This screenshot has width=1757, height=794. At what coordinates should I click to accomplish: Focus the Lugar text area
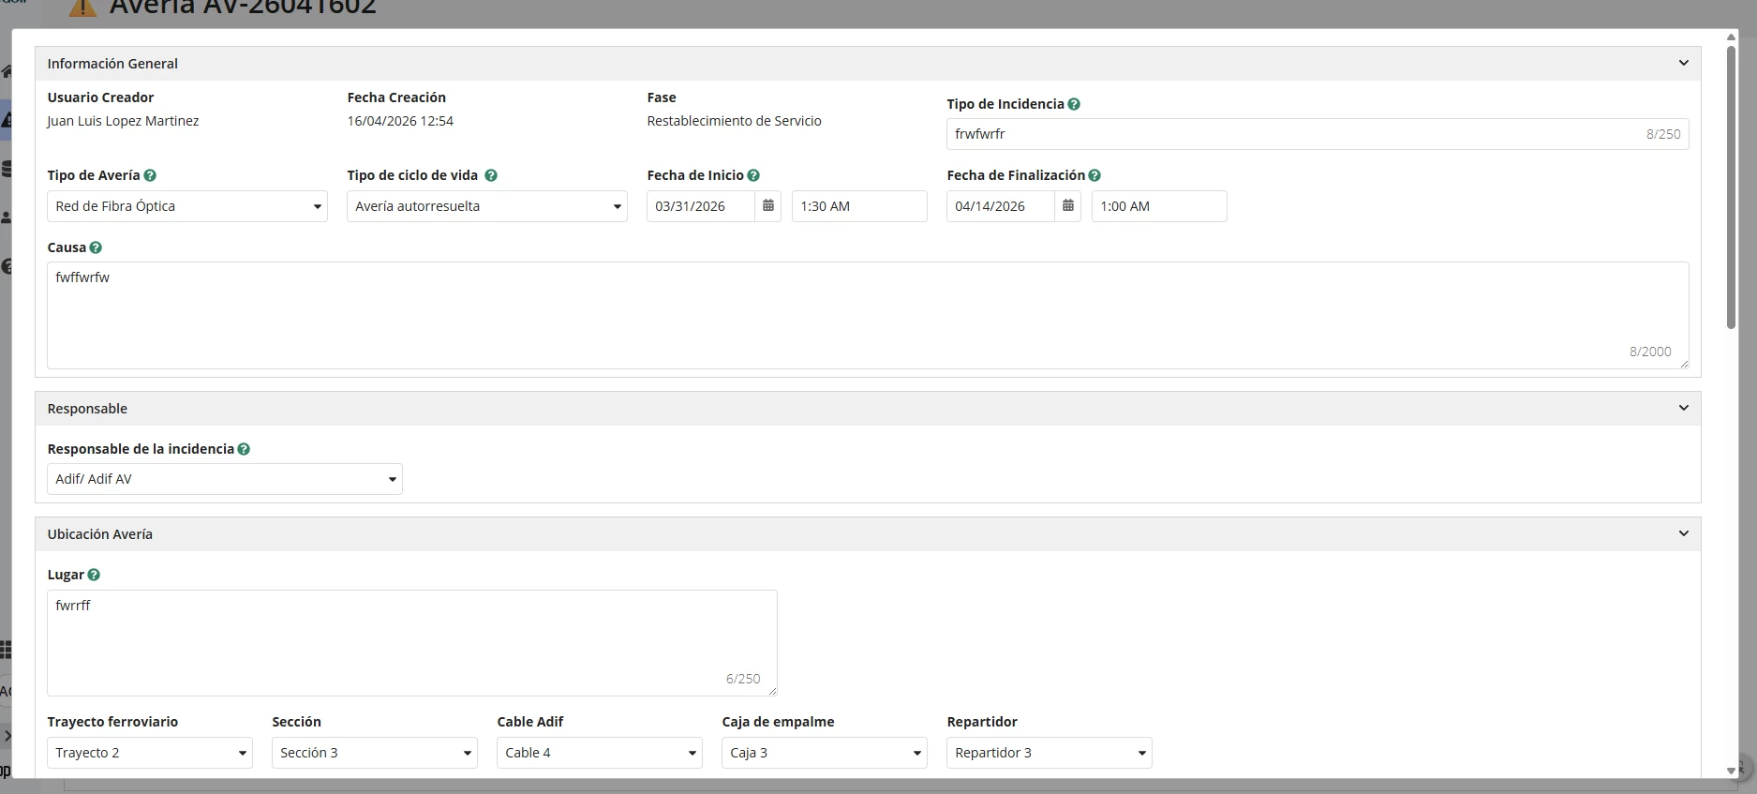pos(412,643)
